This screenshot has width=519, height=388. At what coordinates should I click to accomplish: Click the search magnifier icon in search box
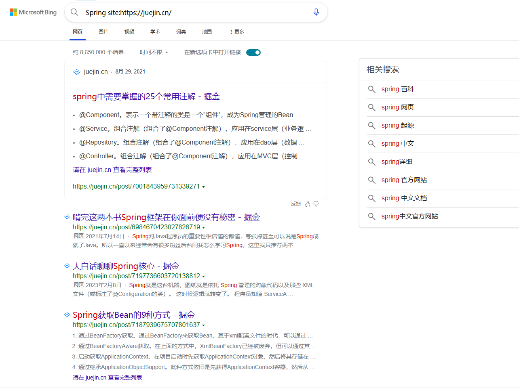pos(74,12)
